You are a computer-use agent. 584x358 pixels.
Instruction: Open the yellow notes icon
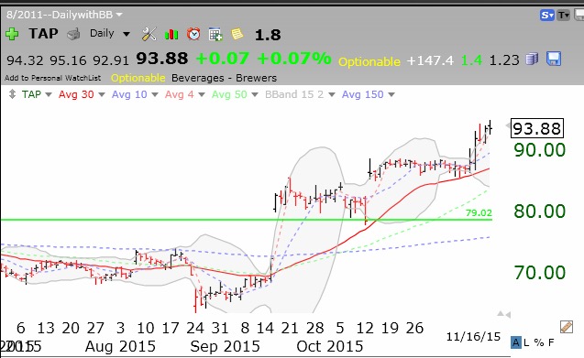(237, 34)
